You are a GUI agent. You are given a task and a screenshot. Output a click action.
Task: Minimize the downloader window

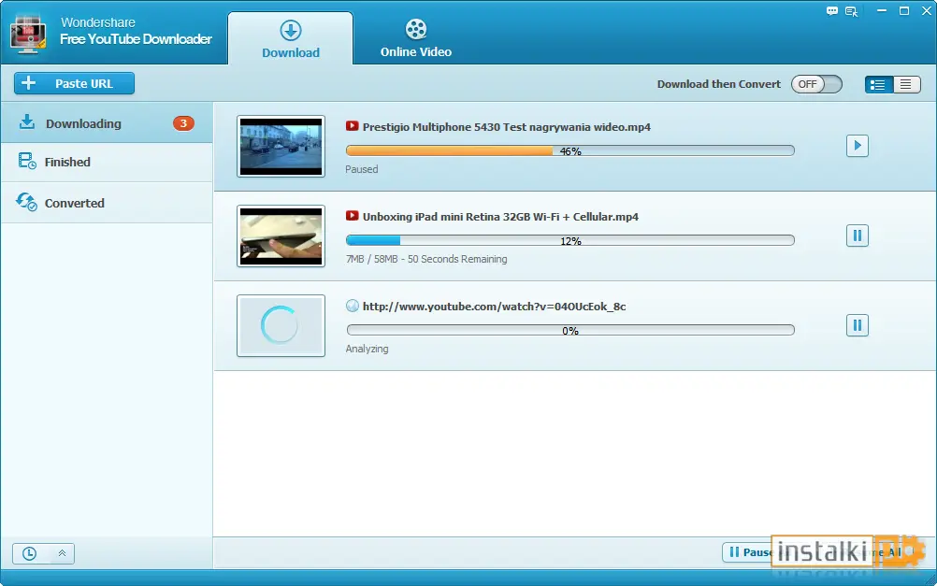coord(882,11)
